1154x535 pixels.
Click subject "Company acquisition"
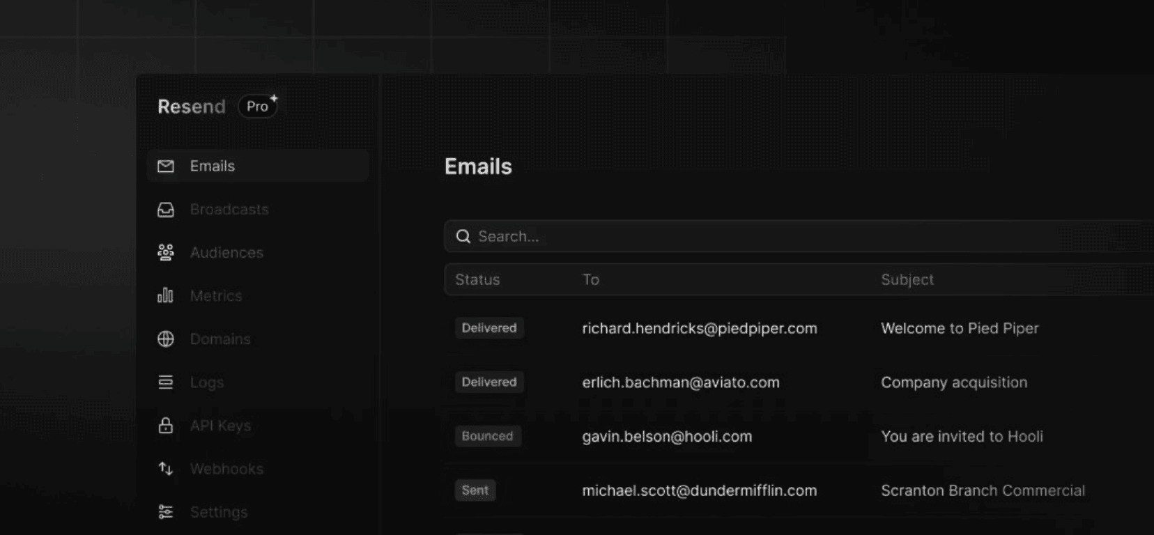coord(954,382)
